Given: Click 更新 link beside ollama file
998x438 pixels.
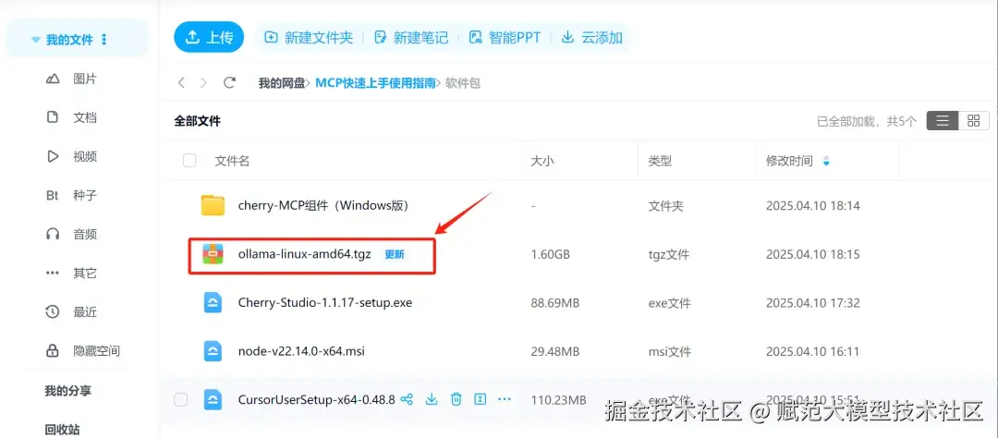Looking at the screenshot, I should [x=395, y=255].
